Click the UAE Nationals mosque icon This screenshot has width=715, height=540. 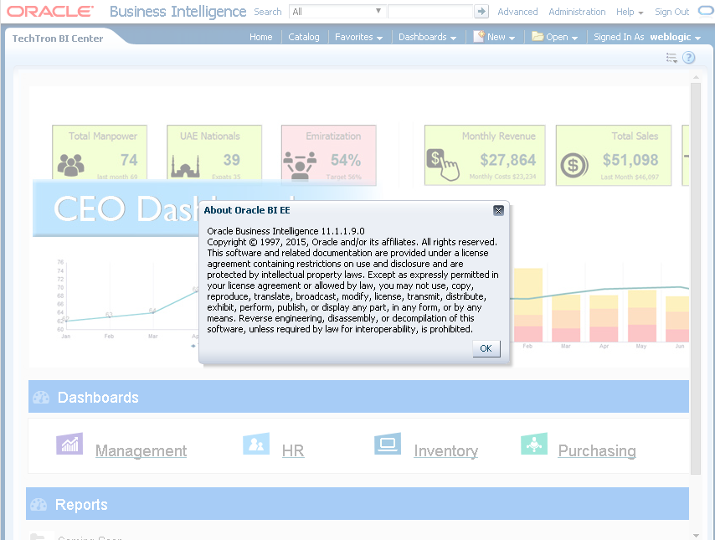[x=185, y=166]
